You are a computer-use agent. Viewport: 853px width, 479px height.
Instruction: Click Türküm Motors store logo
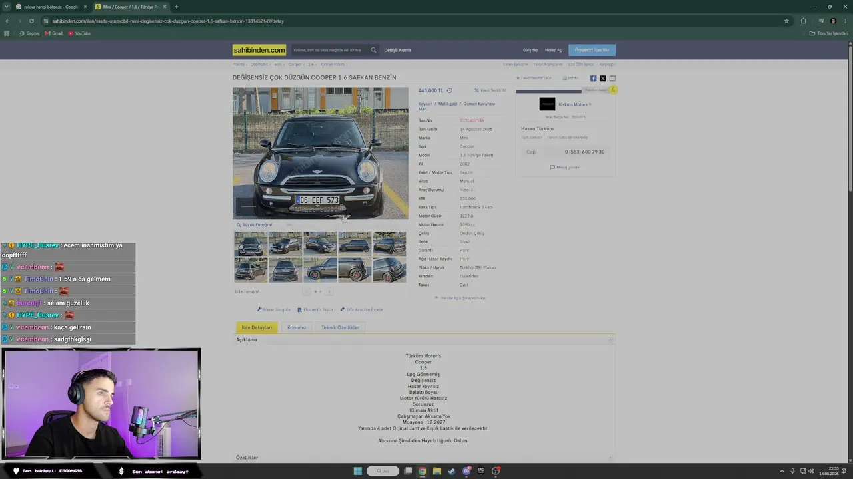[547, 104]
